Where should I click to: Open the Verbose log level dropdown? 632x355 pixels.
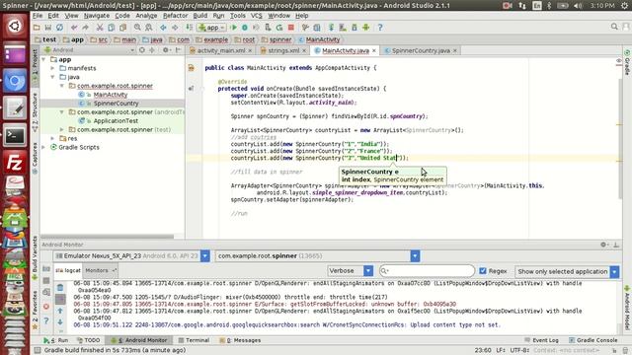point(368,271)
